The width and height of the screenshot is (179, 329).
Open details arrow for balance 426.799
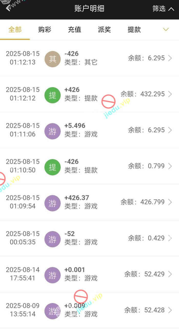point(170,202)
